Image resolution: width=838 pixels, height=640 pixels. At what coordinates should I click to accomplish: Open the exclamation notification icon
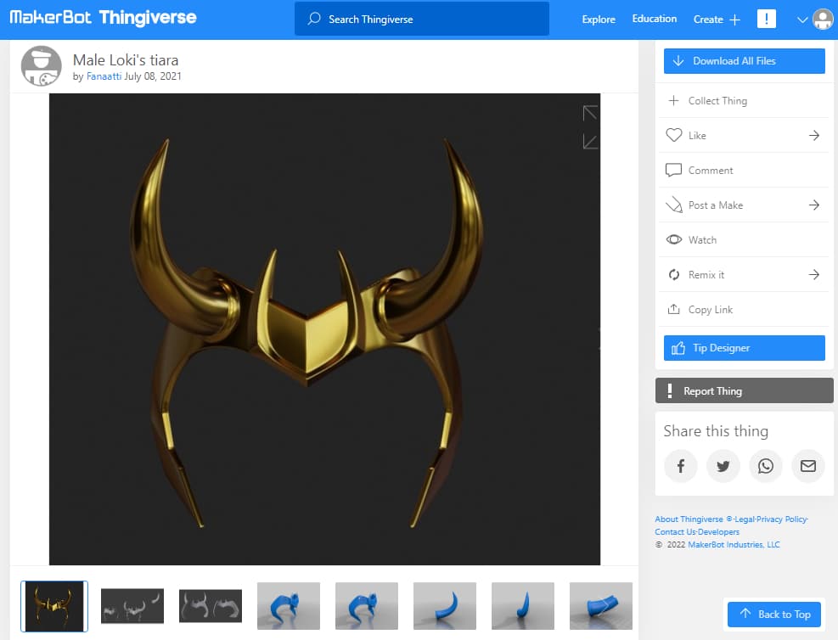(x=767, y=19)
